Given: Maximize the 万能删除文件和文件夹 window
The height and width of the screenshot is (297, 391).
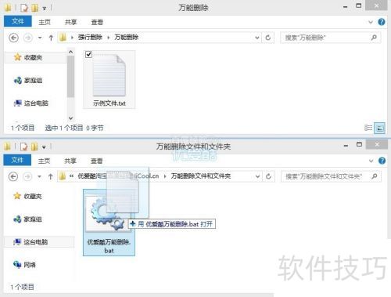Looking at the screenshot, I should point(359,144).
